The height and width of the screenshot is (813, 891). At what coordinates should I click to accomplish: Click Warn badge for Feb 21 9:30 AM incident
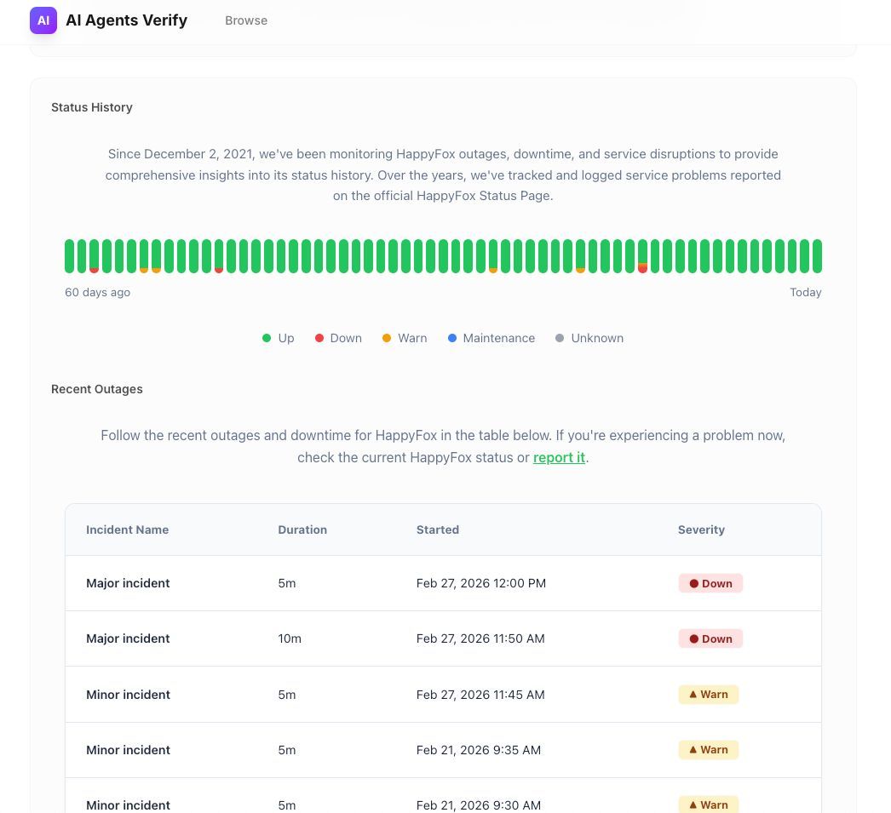pos(709,804)
